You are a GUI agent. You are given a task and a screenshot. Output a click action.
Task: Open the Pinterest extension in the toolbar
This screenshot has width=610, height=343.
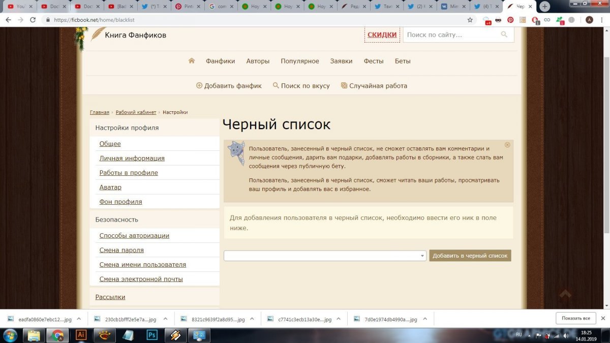(511, 20)
